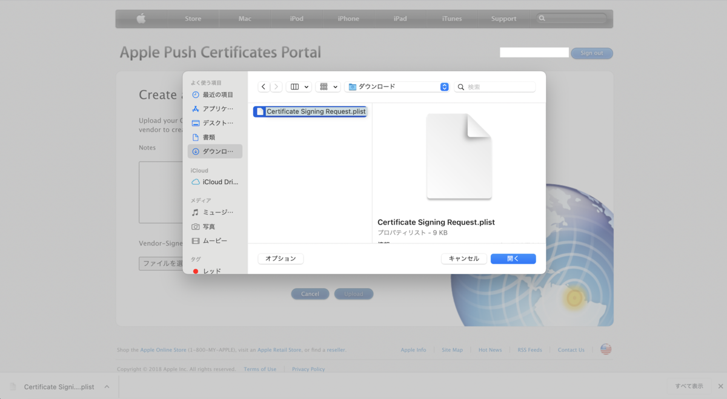Open 書類 documents folder in sidebar
This screenshot has height=399, width=727.
215,137
